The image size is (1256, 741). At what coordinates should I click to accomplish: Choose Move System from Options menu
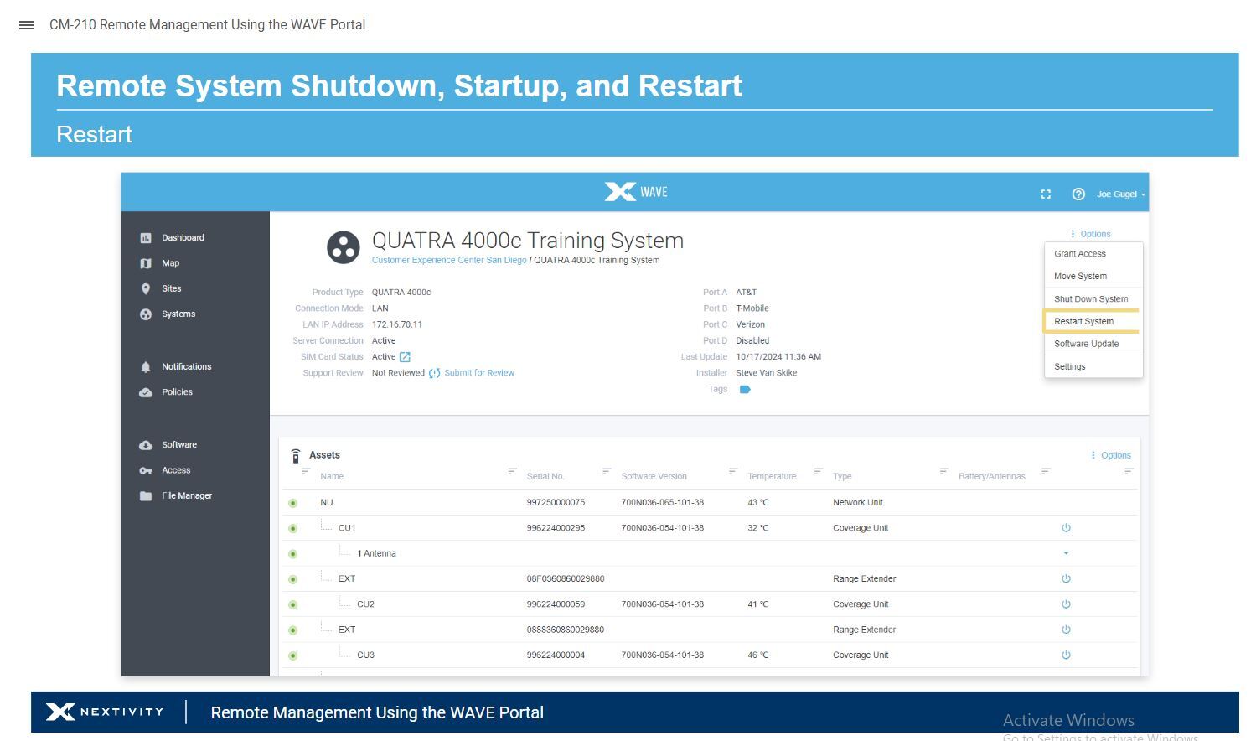point(1093,277)
